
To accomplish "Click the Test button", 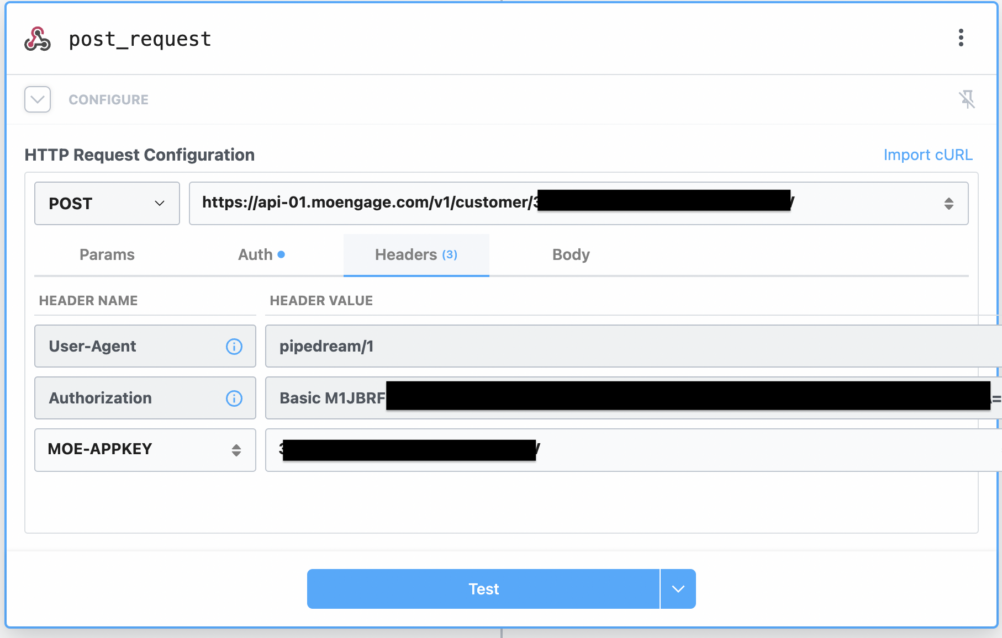I will tap(483, 589).
